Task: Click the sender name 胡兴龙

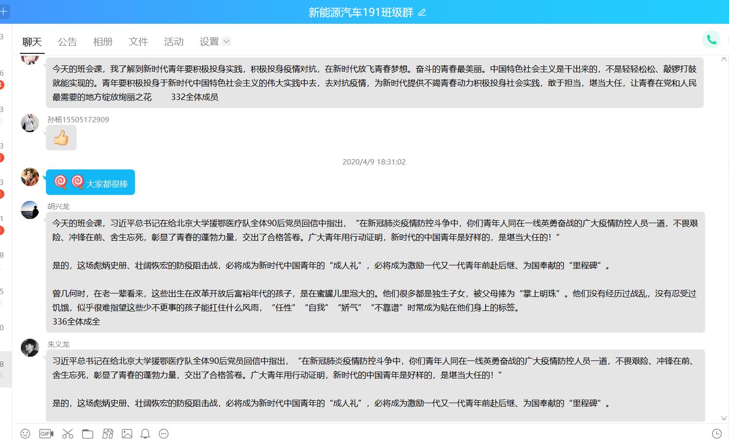Action: tap(58, 206)
